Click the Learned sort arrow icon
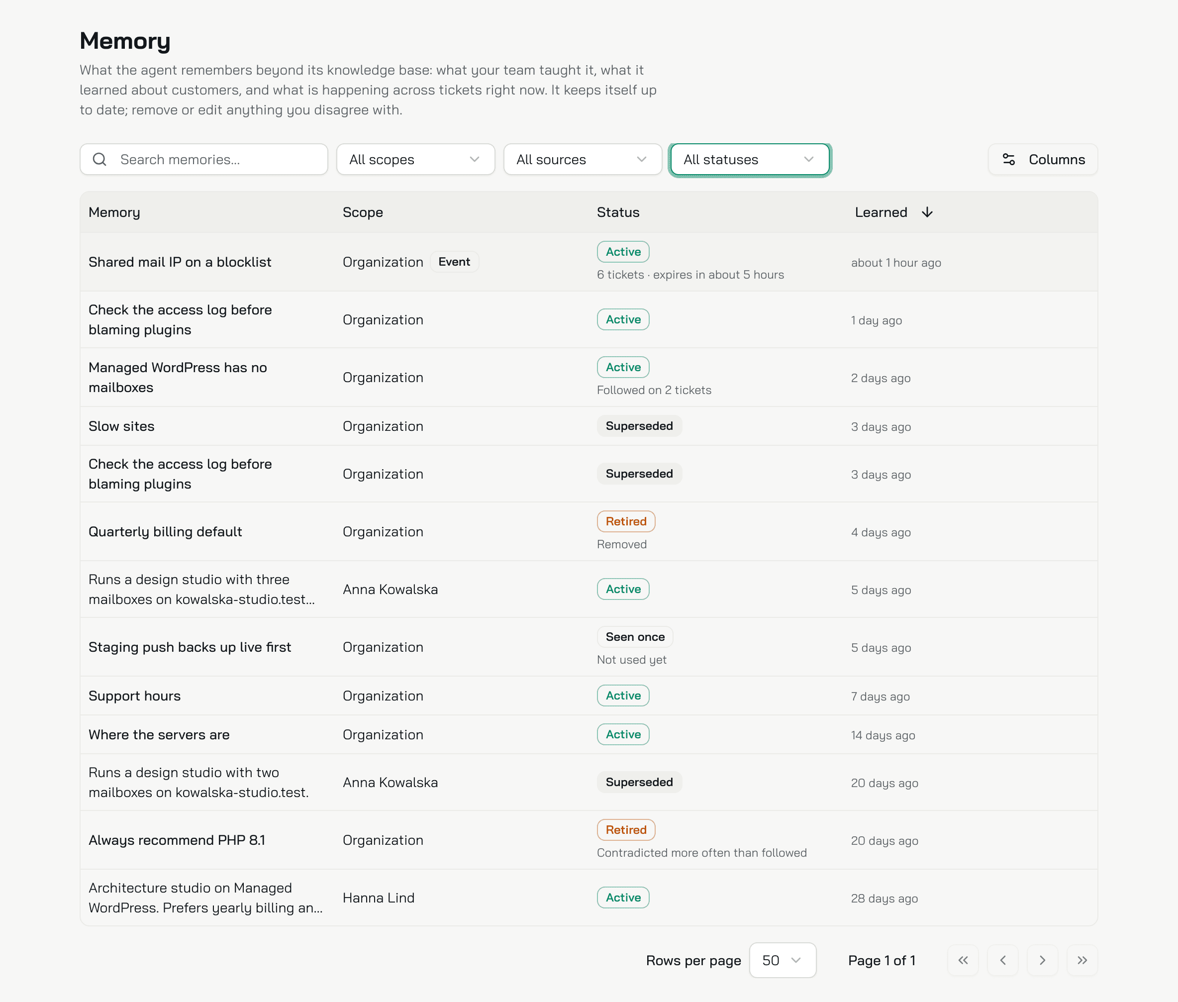The image size is (1178, 1002). pos(927,212)
